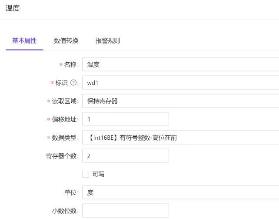Click the 数据类型 field label
The image size is (279, 219).
click(64, 138)
